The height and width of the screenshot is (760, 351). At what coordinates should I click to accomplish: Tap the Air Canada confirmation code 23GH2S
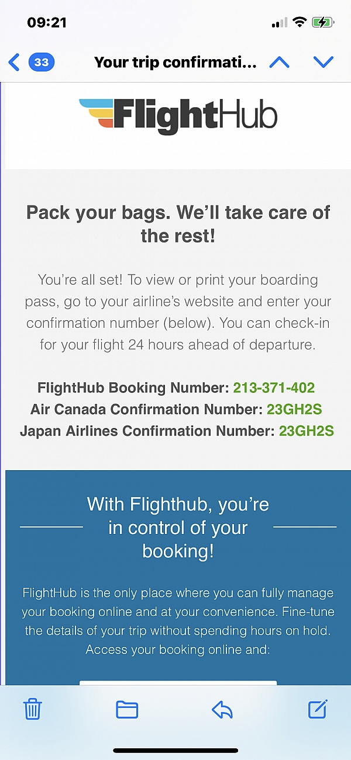click(294, 409)
